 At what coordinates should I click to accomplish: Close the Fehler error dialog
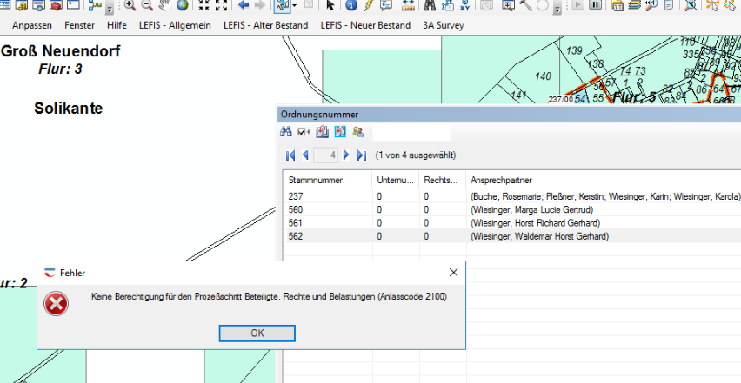coord(452,273)
